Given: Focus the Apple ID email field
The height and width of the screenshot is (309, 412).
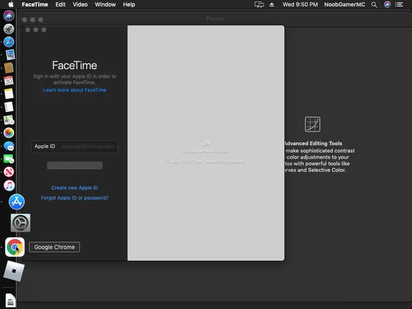Looking at the screenshot, I should [74, 146].
